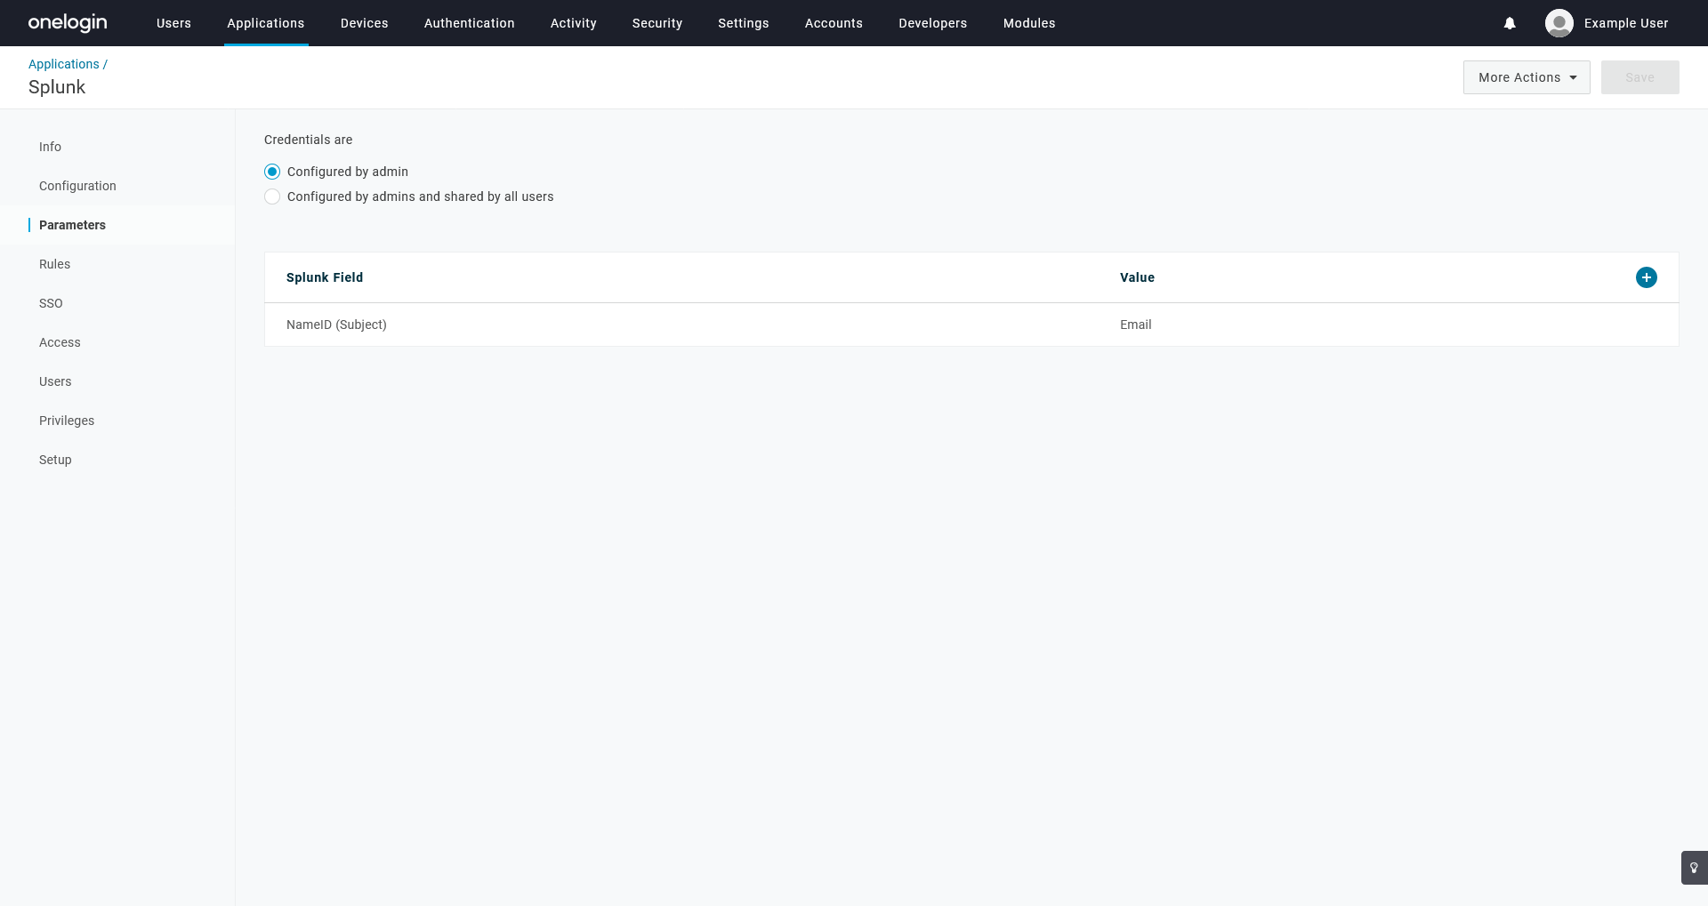Enable admin-only credential configuration
1708x906 pixels.
(x=272, y=172)
